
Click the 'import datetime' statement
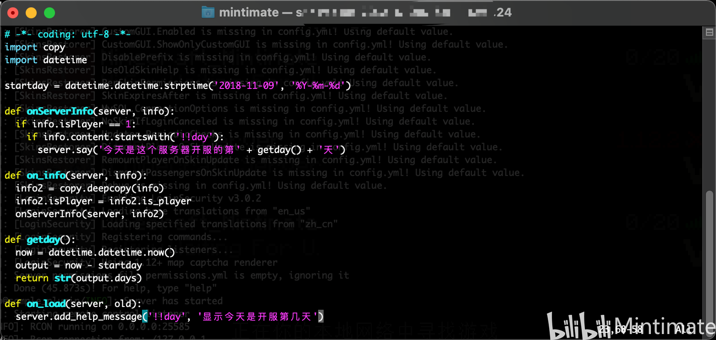(x=45, y=60)
